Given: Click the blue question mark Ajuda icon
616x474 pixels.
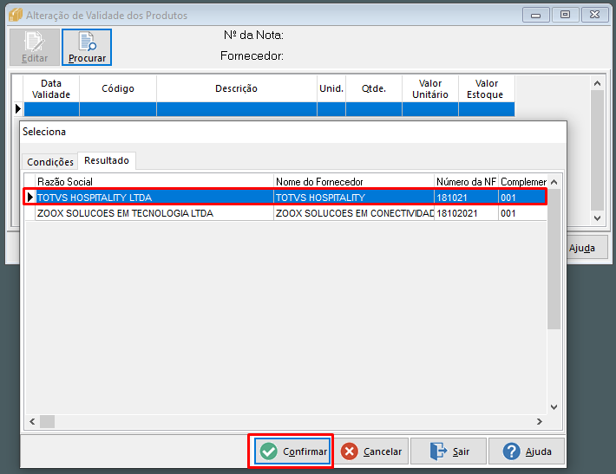Looking at the screenshot, I should pyautogui.click(x=512, y=451).
